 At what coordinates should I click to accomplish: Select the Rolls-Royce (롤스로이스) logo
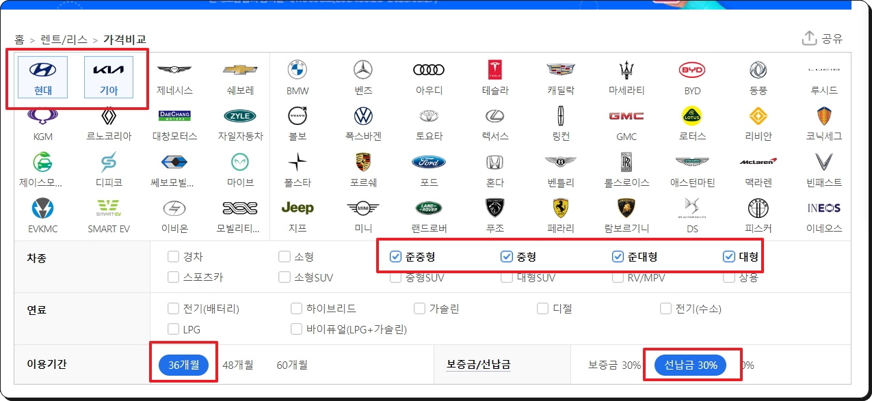(626, 162)
